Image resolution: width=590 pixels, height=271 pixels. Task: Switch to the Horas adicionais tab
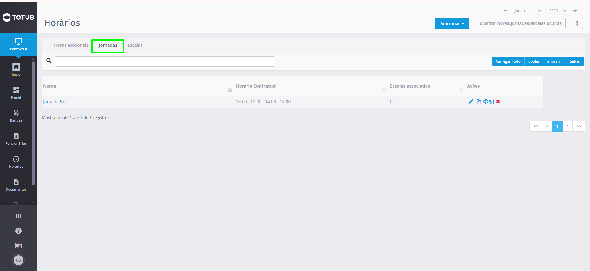click(x=71, y=45)
